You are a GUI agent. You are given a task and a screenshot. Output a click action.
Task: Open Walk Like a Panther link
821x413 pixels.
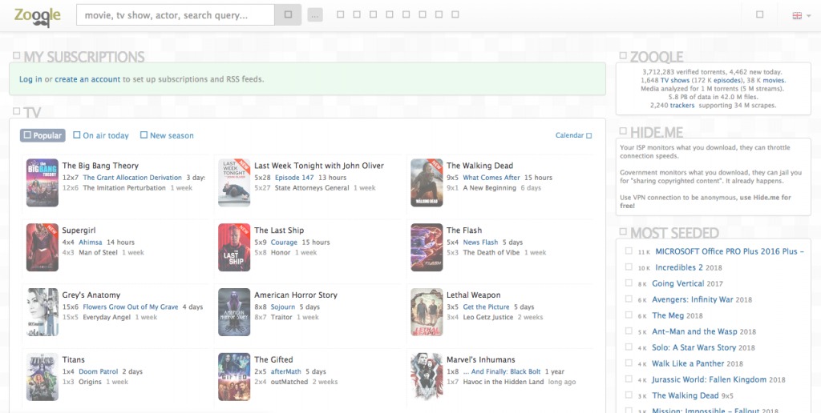688,364
